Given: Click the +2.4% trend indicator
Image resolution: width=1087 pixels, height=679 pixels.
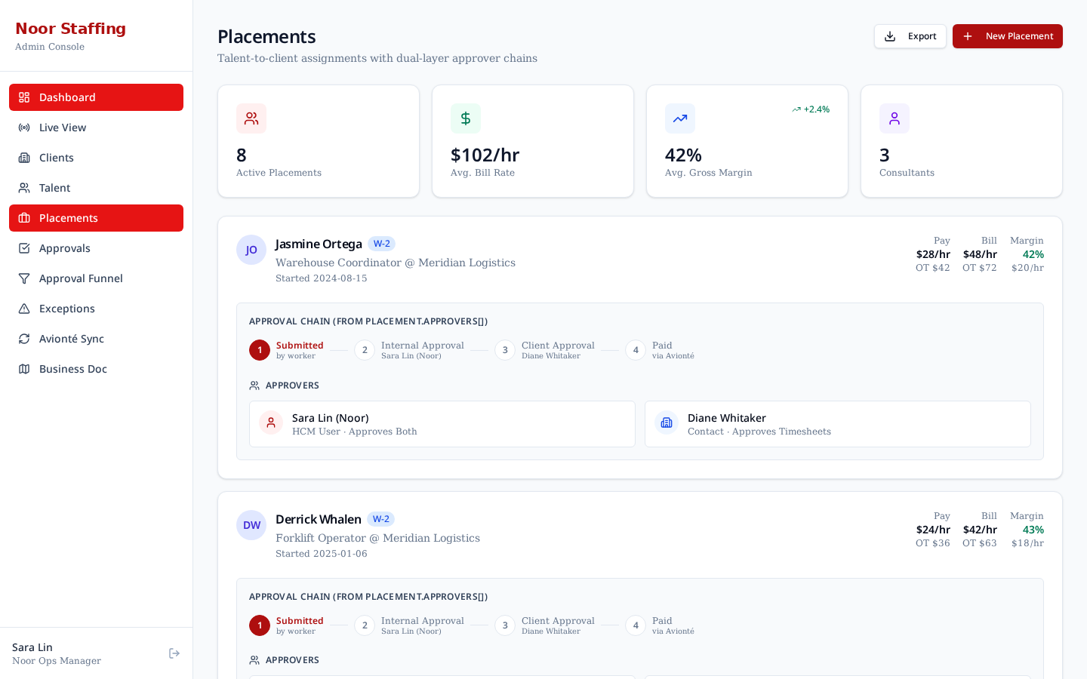Looking at the screenshot, I should [x=811, y=109].
